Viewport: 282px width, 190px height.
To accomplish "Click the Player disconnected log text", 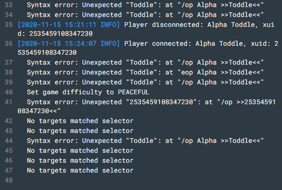I will point(145,29).
